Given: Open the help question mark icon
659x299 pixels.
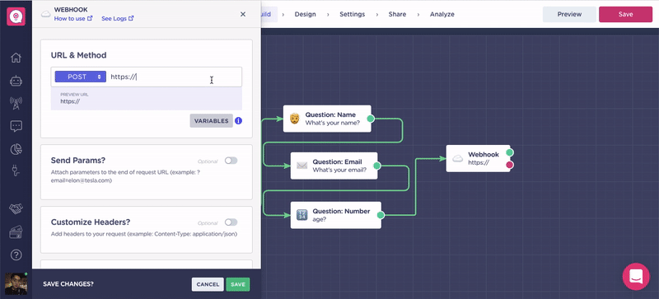Looking at the screenshot, I should click(16, 254).
